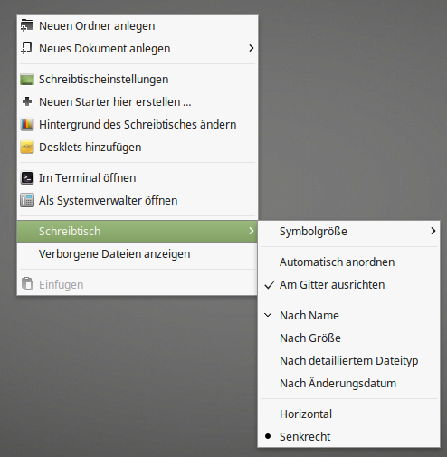Click the new folder icon

(27, 25)
